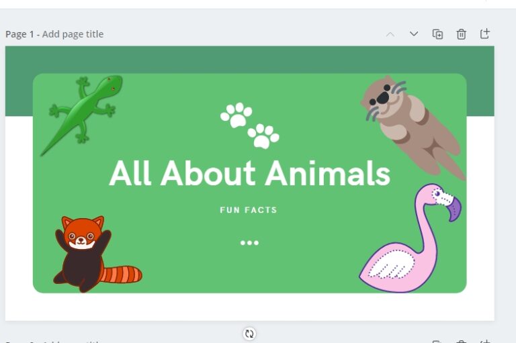Add a new page using the plus-page icon
The image size is (516, 343).
[x=484, y=34]
